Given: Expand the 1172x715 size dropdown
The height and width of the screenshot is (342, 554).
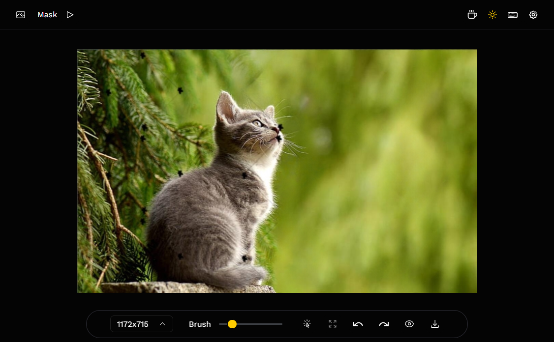Looking at the screenshot, I should click(x=141, y=324).
